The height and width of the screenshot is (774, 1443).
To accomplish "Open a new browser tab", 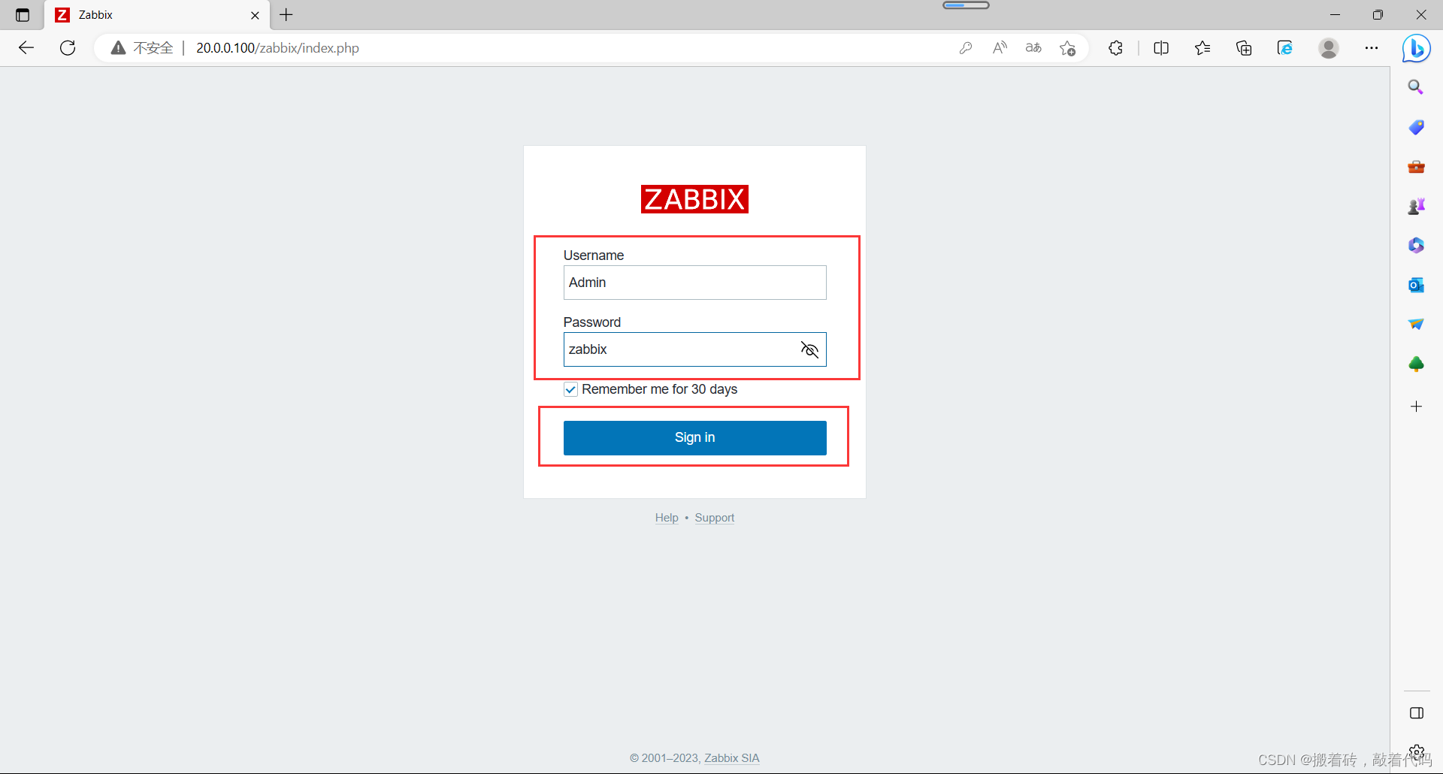I will coord(286,14).
